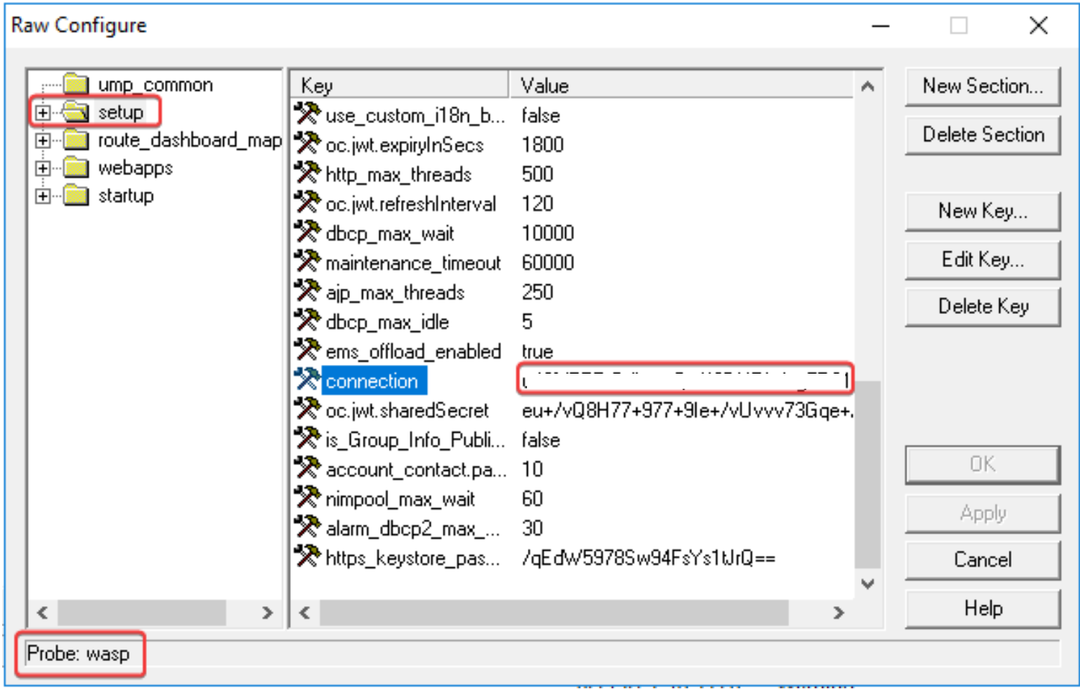Click the key list scroll right arrow

coord(839,613)
